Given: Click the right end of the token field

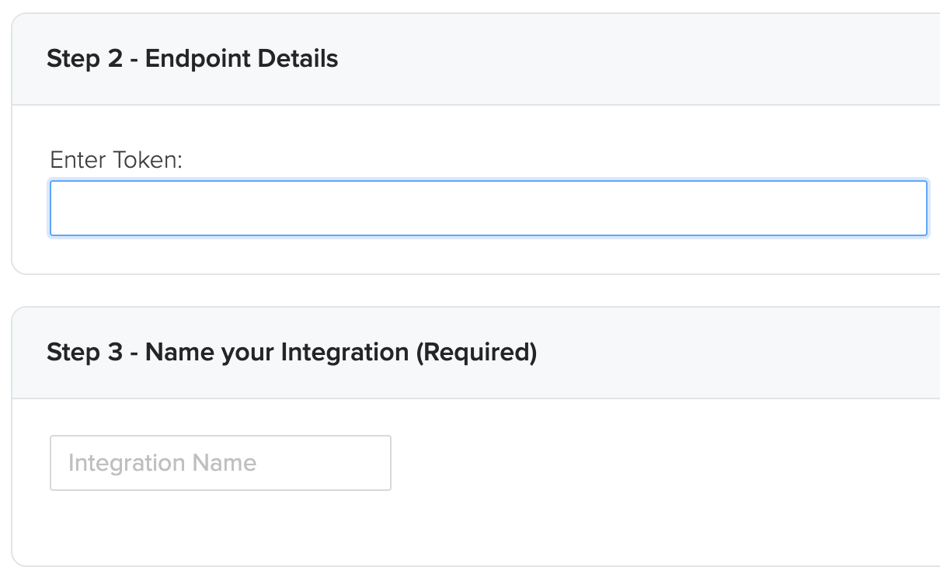Looking at the screenshot, I should point(909,208).
